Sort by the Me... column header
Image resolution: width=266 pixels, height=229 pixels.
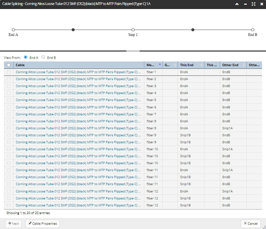click(x=153, y=65)
